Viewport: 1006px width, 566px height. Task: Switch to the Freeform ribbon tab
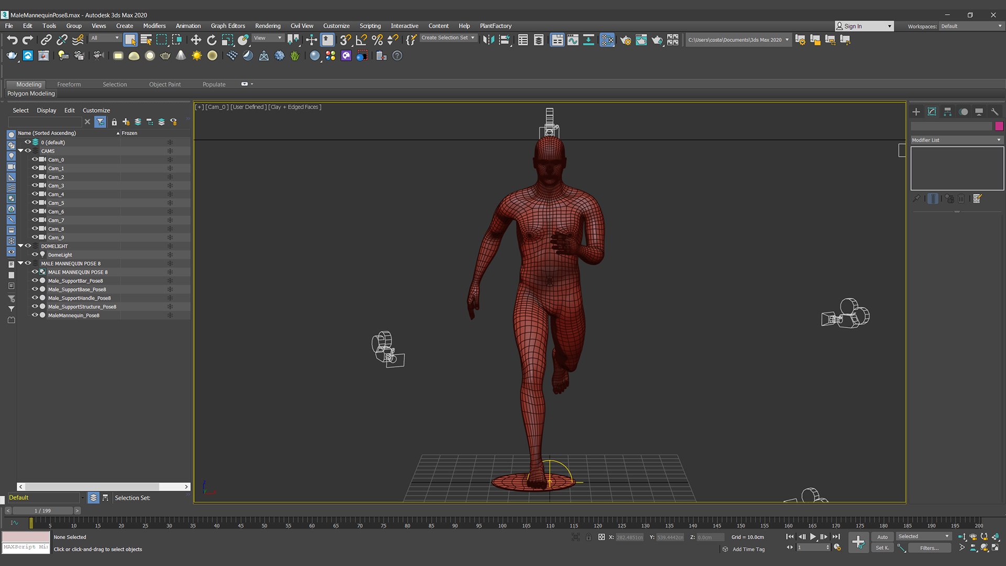coord(69,84)
